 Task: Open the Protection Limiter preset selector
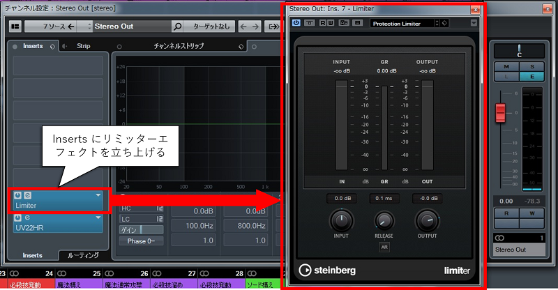402,24
